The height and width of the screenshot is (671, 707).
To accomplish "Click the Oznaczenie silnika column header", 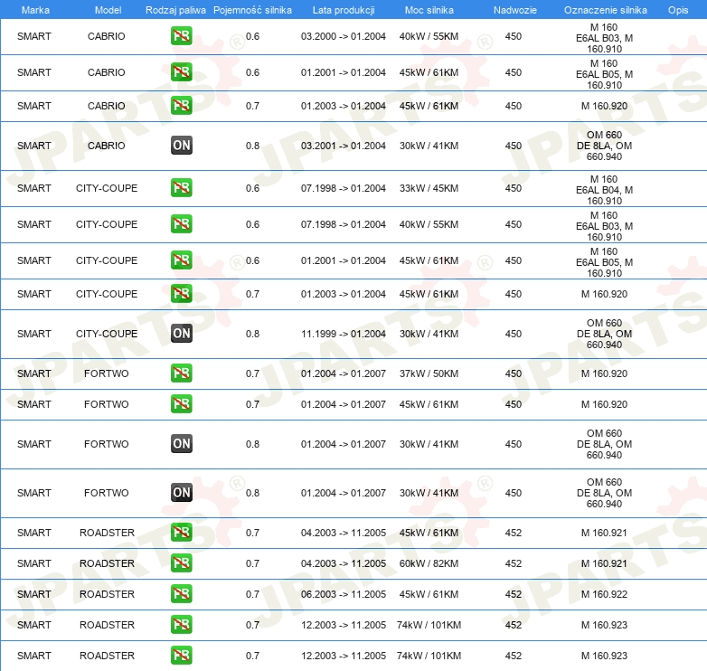I will (x=604, y=9).
